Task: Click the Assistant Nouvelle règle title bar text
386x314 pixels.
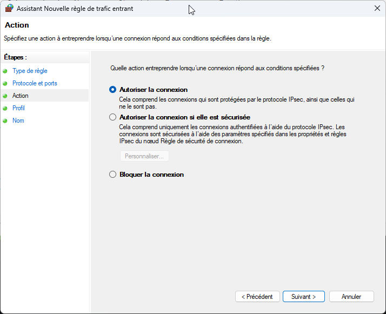Action: click(75, 9)
